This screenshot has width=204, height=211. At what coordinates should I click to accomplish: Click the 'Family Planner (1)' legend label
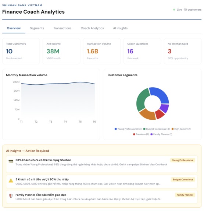pos(162,134)
